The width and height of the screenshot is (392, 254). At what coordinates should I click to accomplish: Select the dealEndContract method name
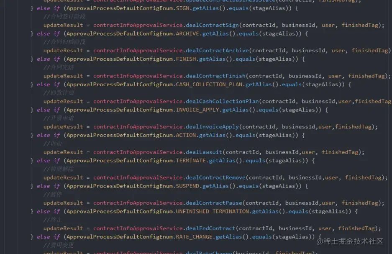[211, 228]
